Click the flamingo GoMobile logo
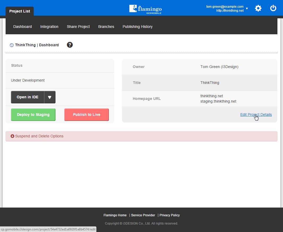Screen dimensions: 283x232 [x=145, y=9]
